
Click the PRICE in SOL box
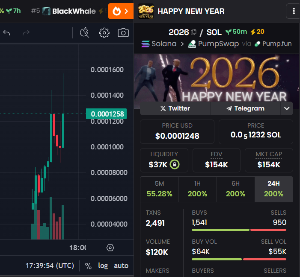coord(256,131)
